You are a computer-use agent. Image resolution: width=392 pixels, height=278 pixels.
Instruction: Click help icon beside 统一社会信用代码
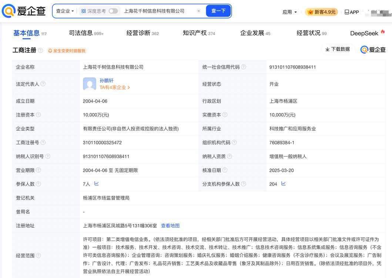pyautogui.click(x=244, y=67)
